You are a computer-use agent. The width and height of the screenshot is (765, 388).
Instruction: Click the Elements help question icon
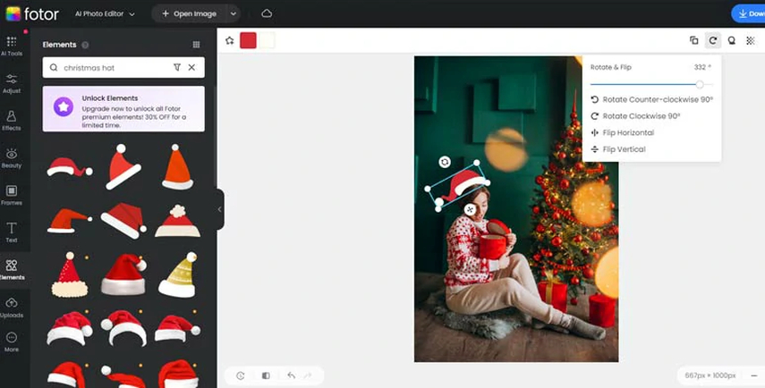click(x=85, y=45)
